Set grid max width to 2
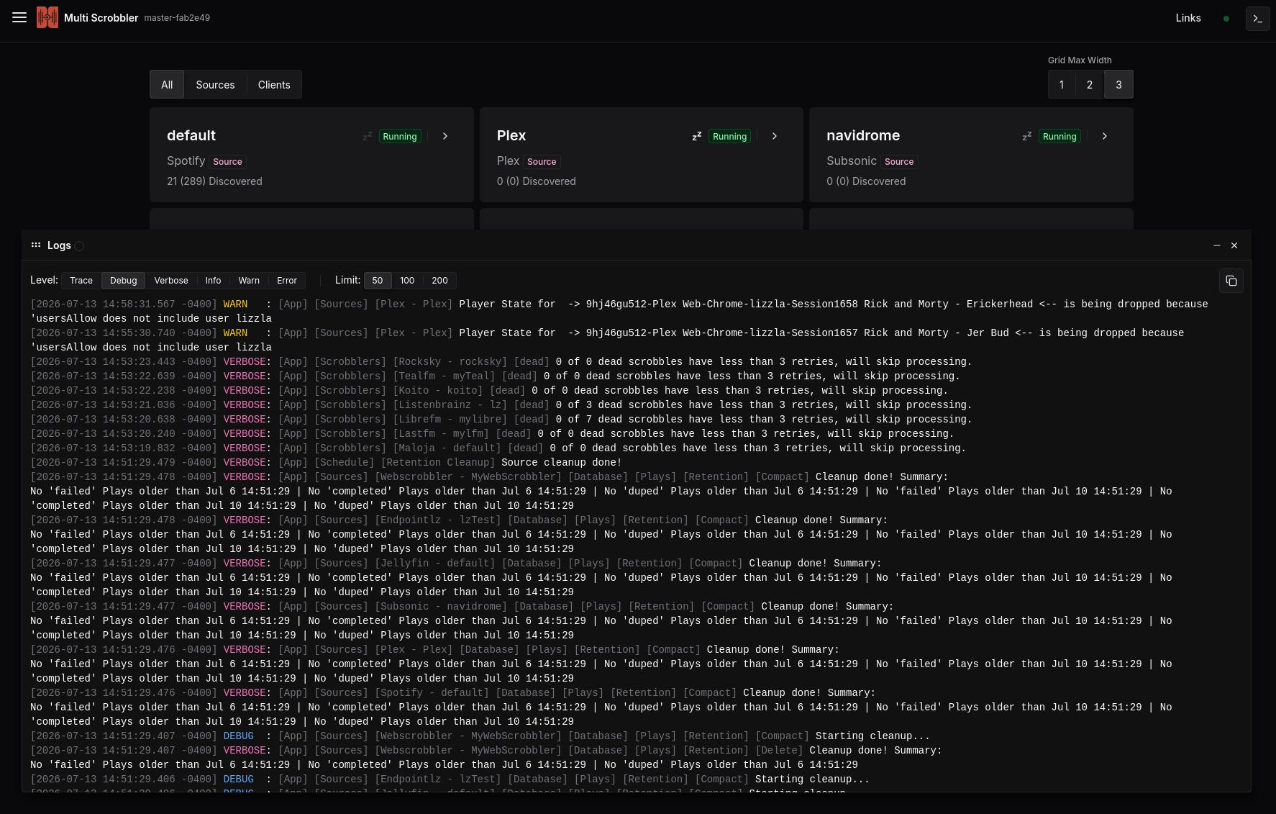Viewport: 1276px width, 814px height. [x=1090, y=85]
